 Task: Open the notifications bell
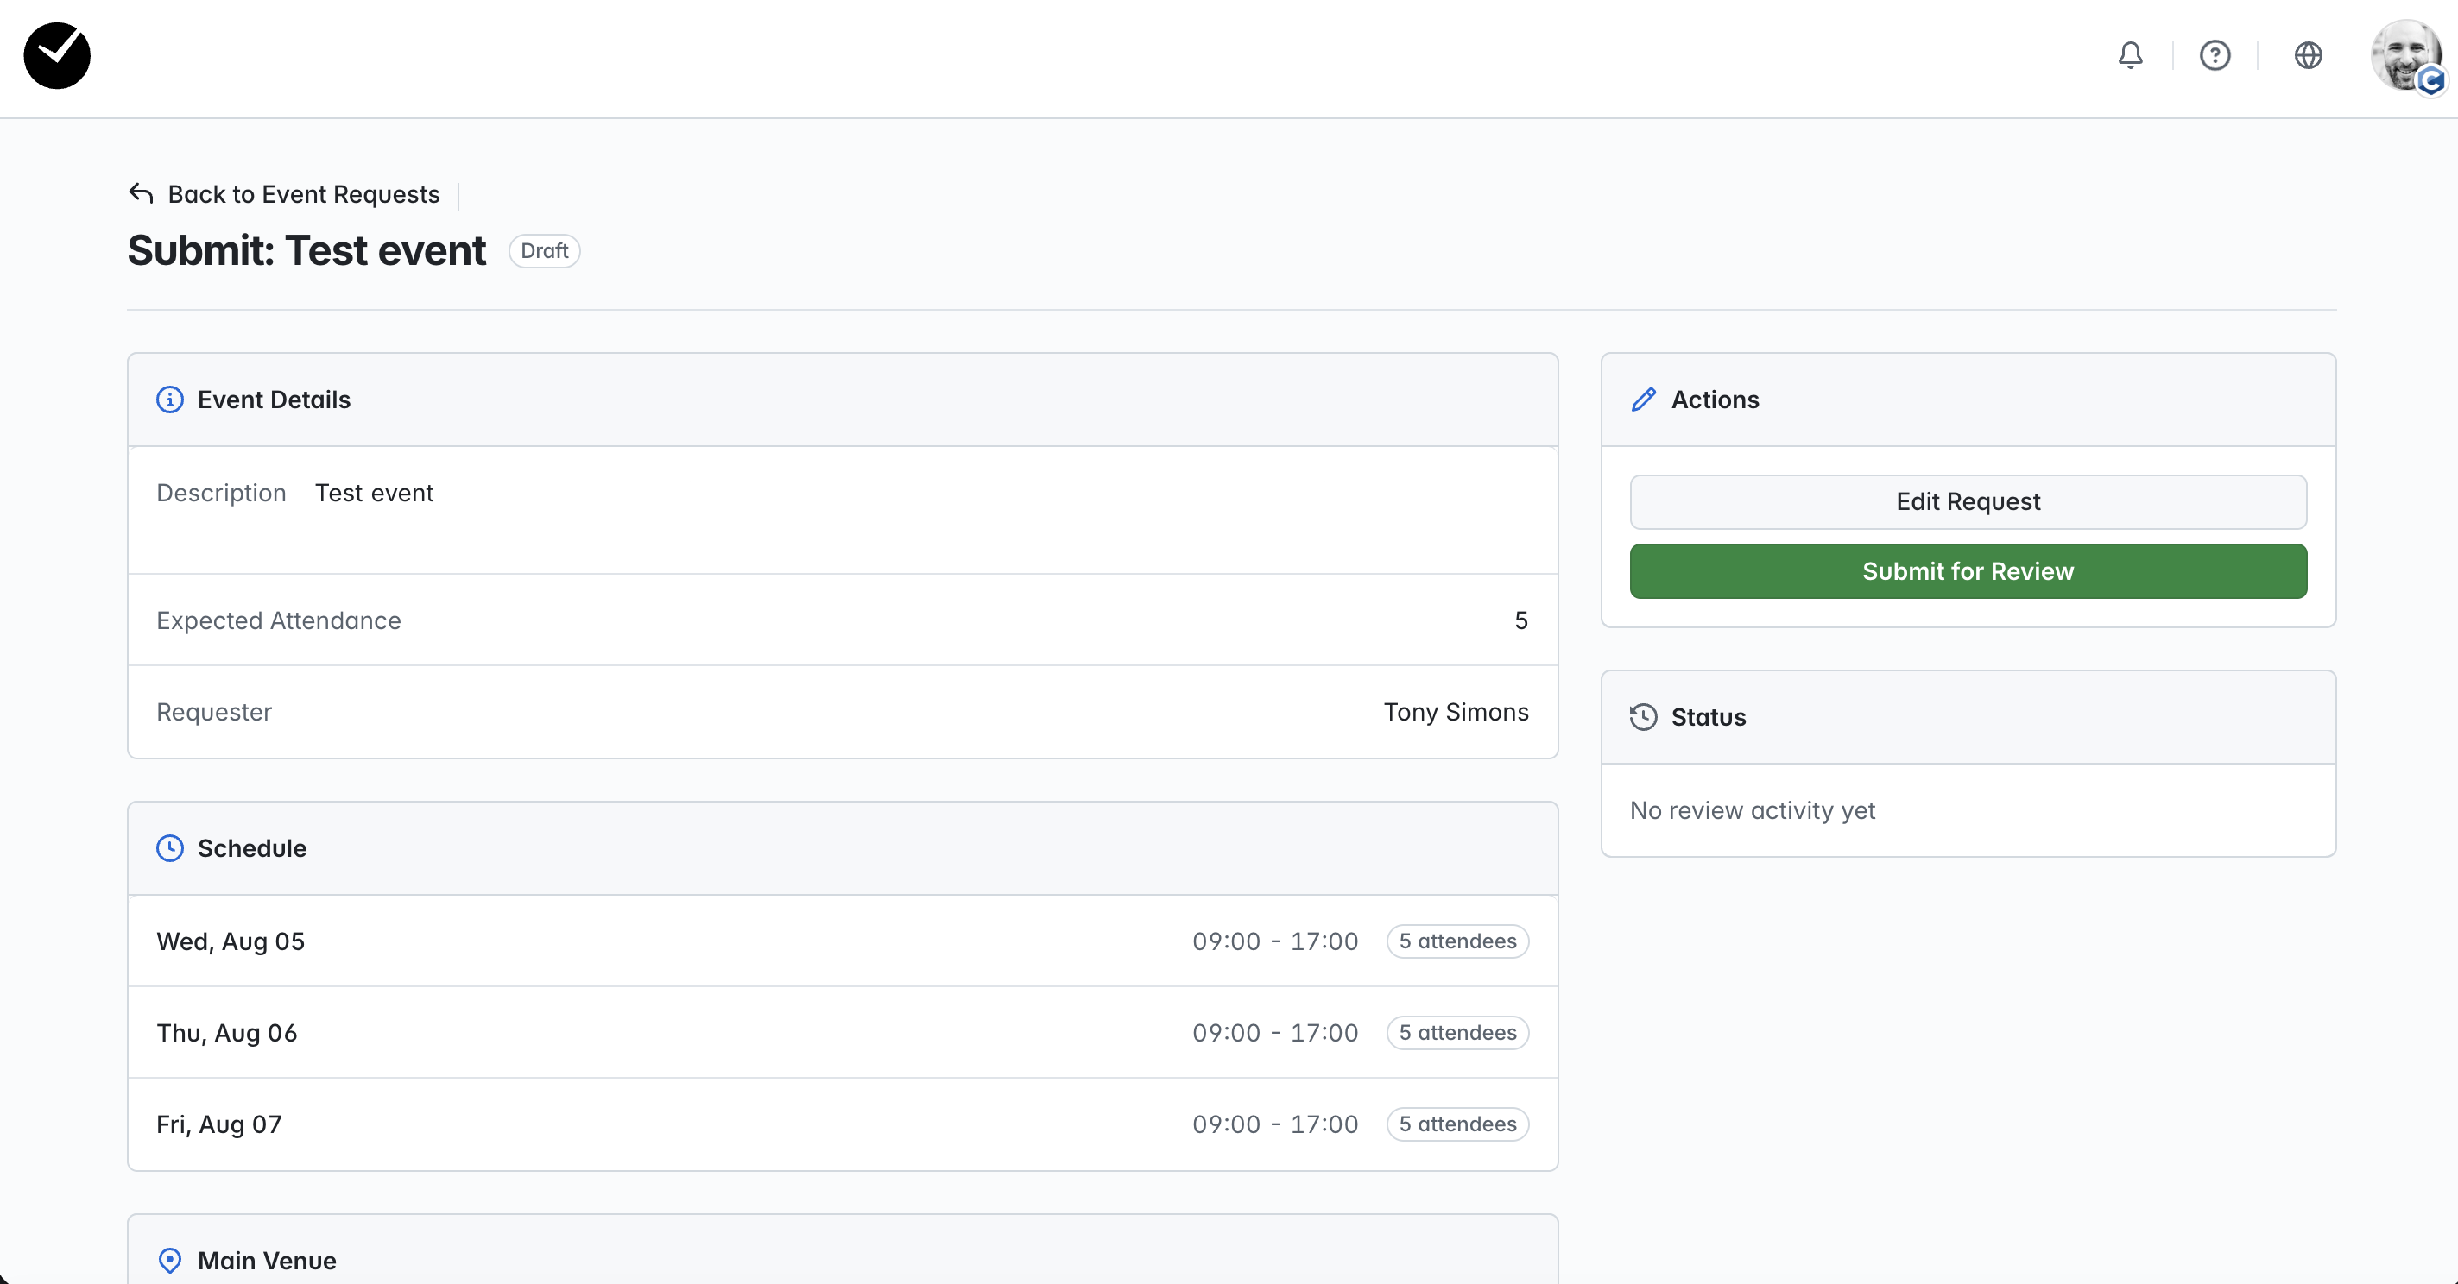pos(2130,55)
